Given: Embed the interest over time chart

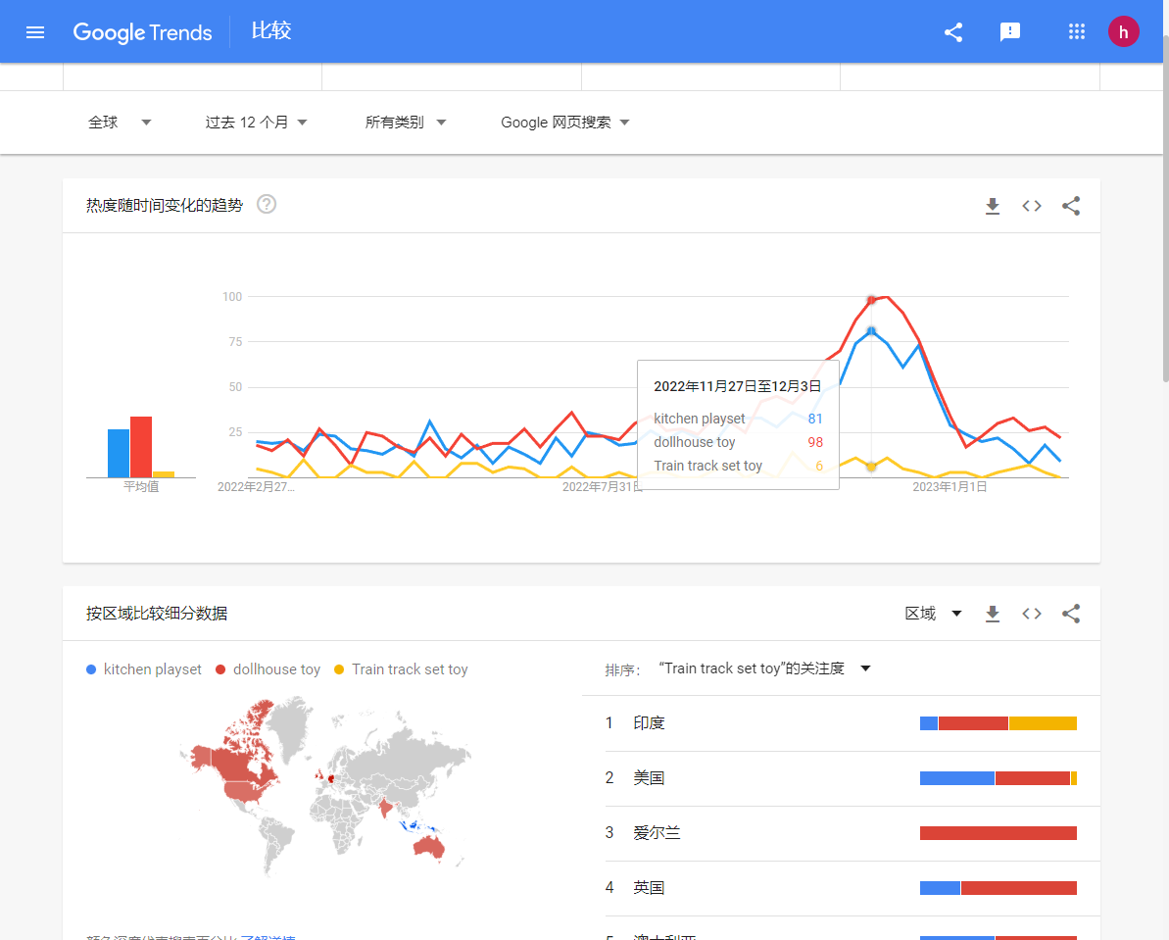Looking at the screenshot, I should coord(1032,206).
